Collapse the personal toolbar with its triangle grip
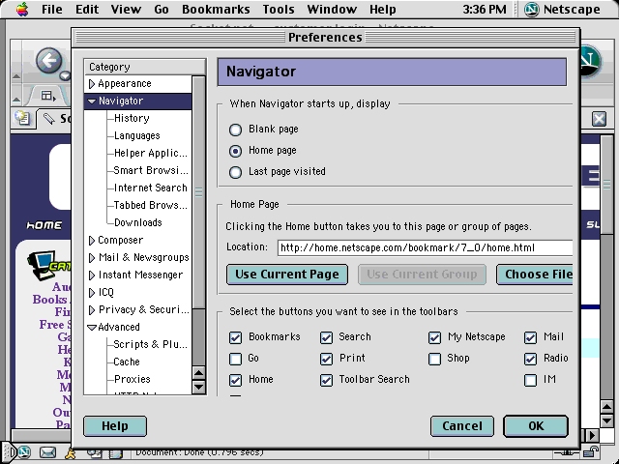Screen dimensions: 619x464 (x=16, y=99)
